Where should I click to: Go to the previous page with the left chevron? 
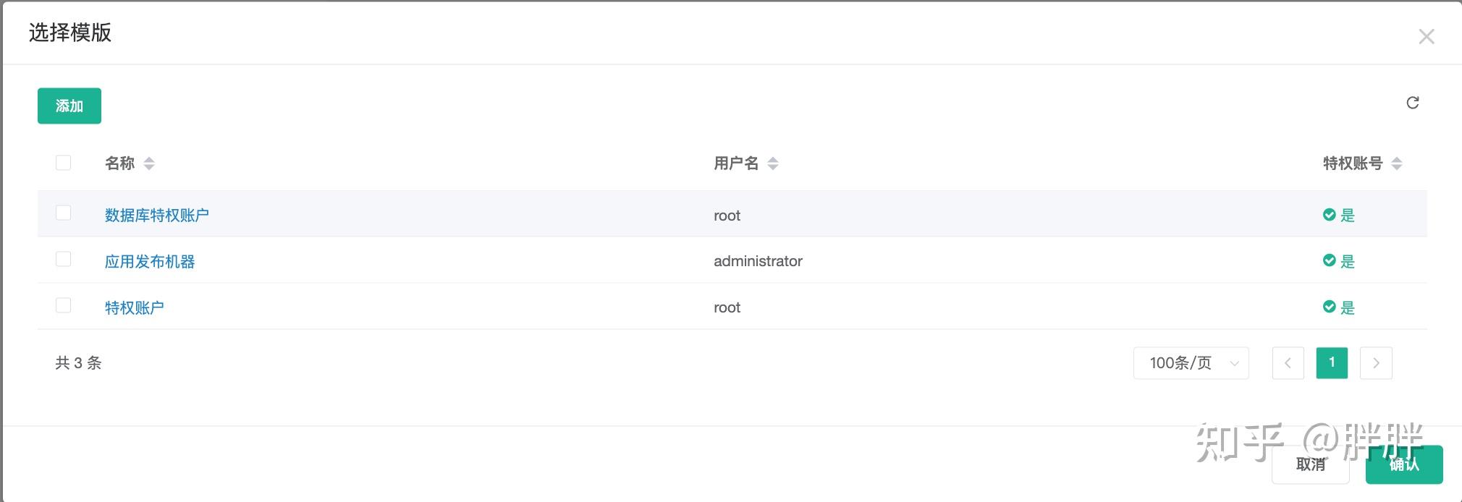point(1288,363)
